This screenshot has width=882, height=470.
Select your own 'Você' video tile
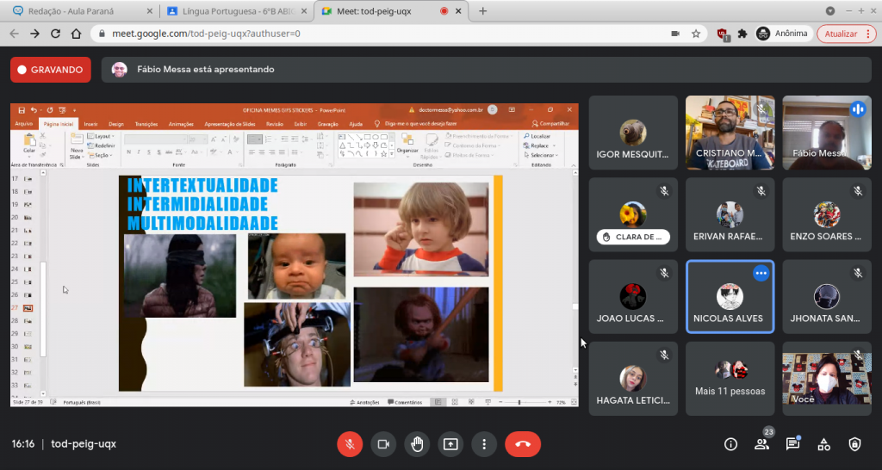point(827,379)
